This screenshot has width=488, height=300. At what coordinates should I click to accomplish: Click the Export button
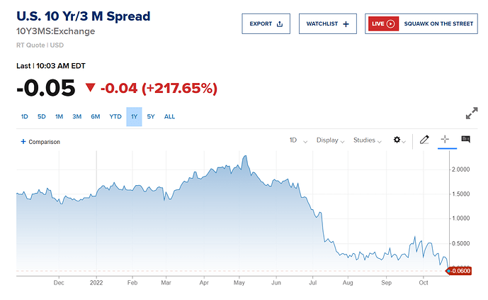pos(266,24)
